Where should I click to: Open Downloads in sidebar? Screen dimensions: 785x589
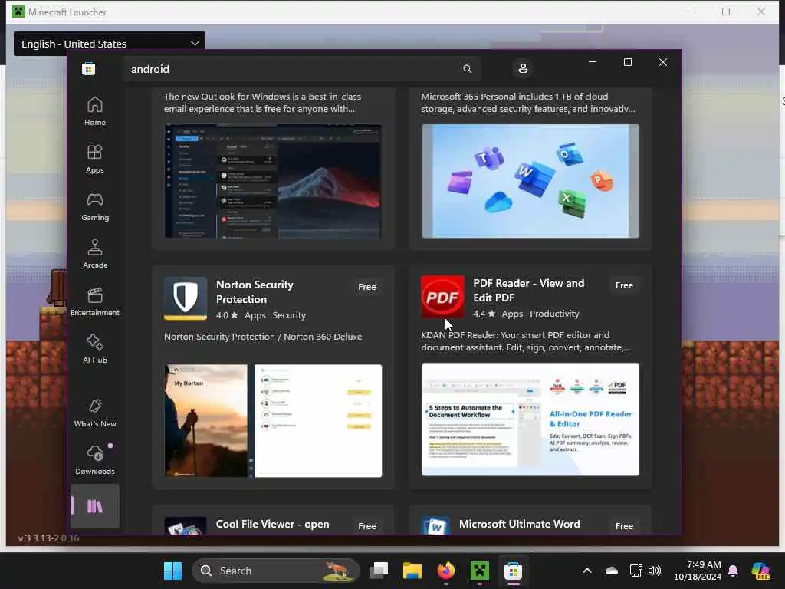pyautogui.click(x=94, y=460)
